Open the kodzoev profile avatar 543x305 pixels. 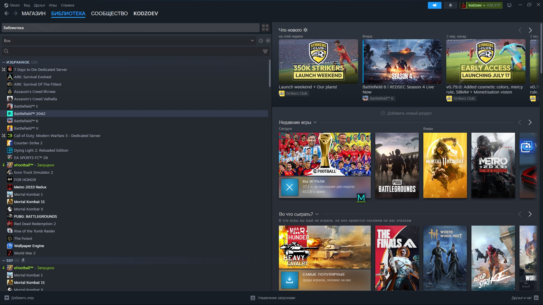(x=463, y=5)
